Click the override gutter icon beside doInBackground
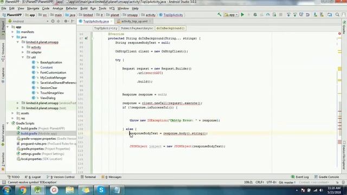347x195 pixels. (x=86, y=38)
